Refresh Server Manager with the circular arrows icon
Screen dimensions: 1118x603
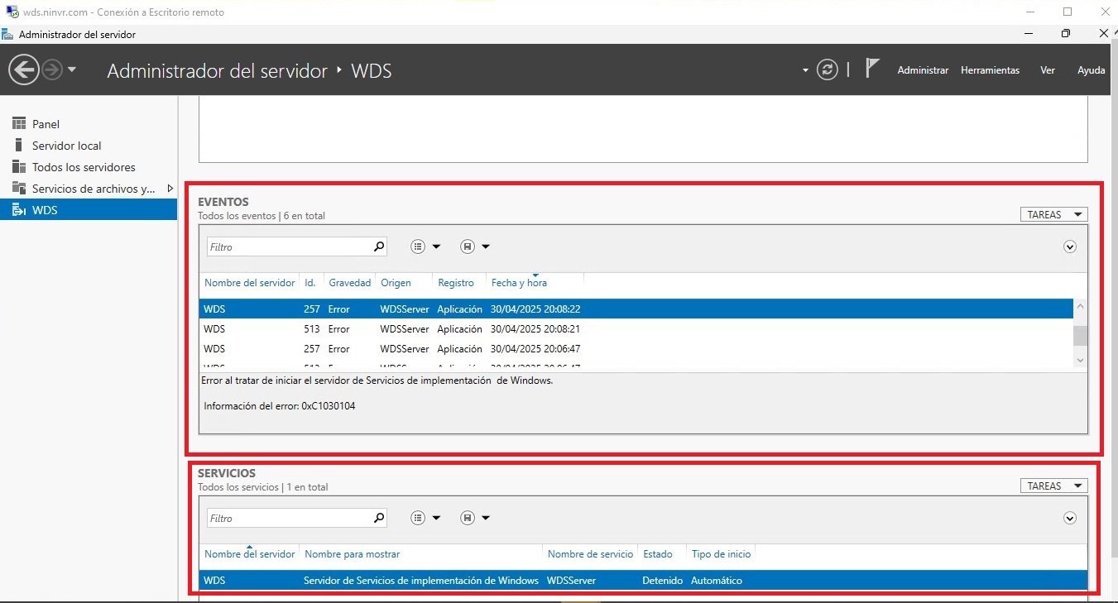click(828, 70)
